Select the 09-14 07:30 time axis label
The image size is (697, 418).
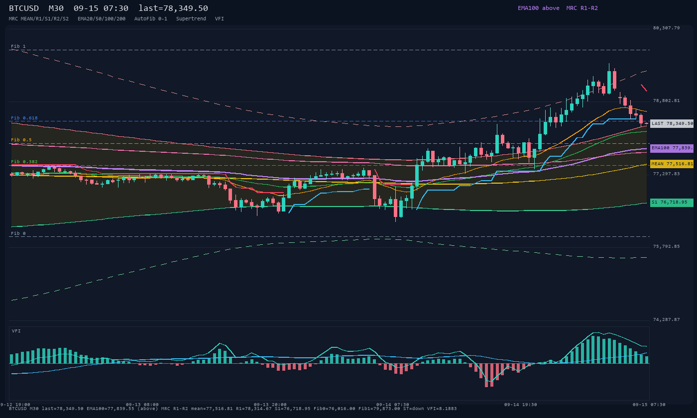[x=393, y=405]
